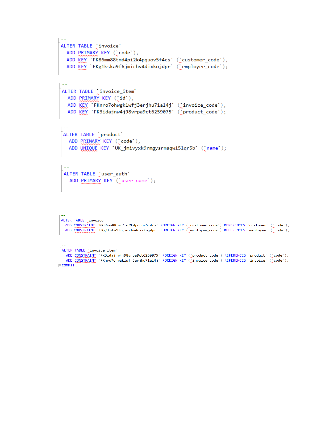Click the referenced customer table name
This screenshot has width=317, height=448.
point(258,225)
